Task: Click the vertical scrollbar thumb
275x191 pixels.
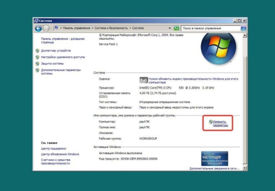Action: (245, 110)
